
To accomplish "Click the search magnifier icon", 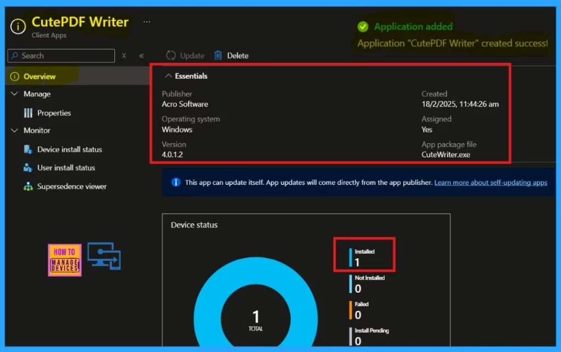I will click(x=15, y=55).
